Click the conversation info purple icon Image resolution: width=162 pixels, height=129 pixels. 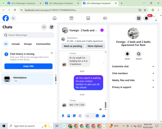[x=102, y=30]
